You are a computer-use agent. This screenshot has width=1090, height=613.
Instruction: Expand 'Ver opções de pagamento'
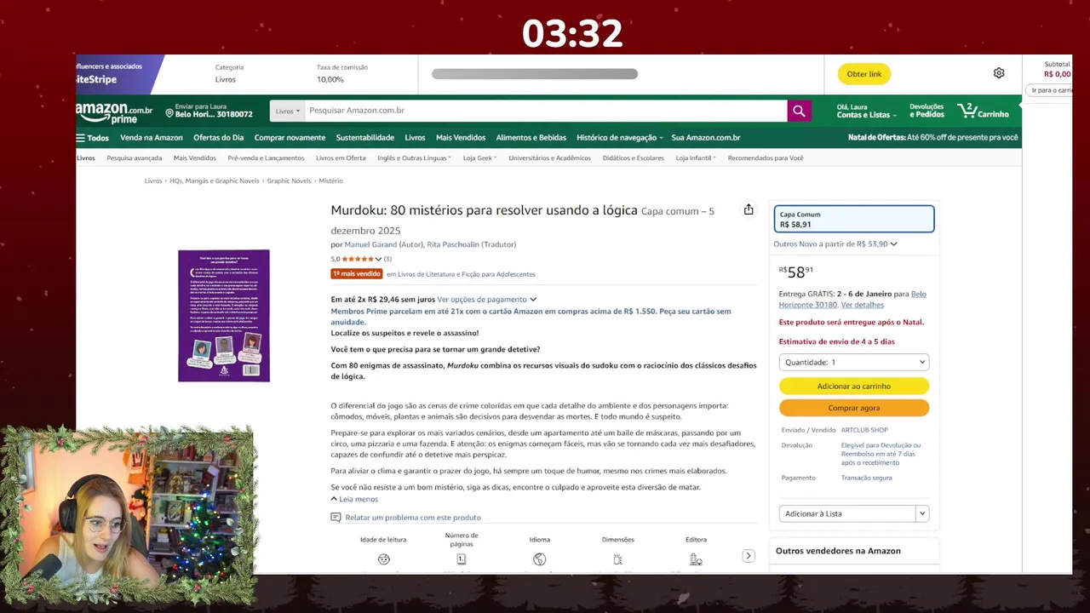[486, 300]
